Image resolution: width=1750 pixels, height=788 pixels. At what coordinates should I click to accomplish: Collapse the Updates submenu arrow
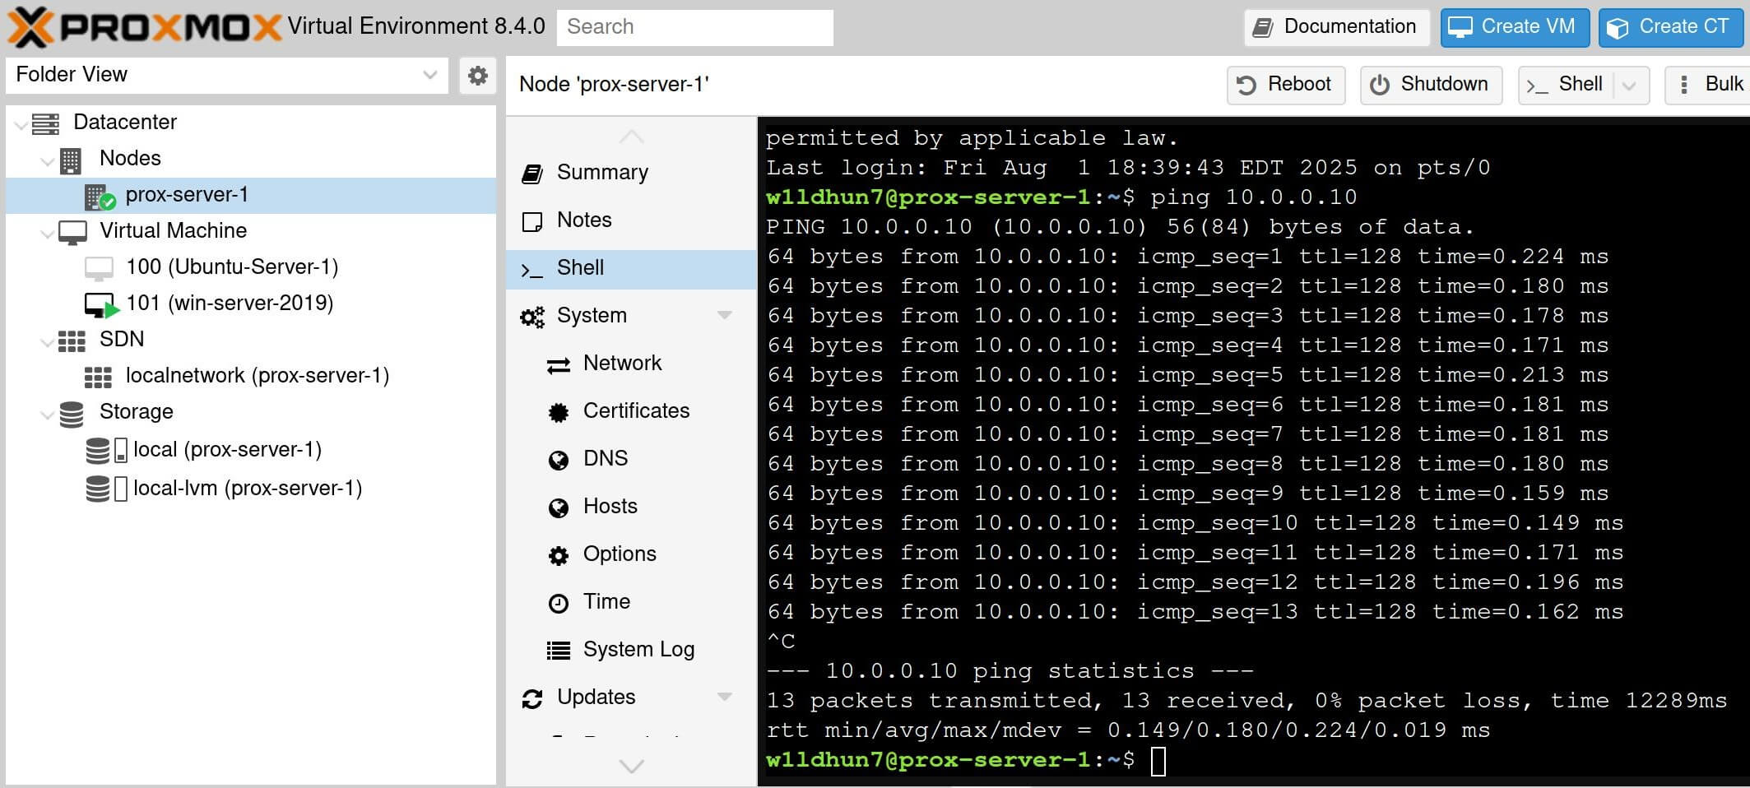click(725, 697)
